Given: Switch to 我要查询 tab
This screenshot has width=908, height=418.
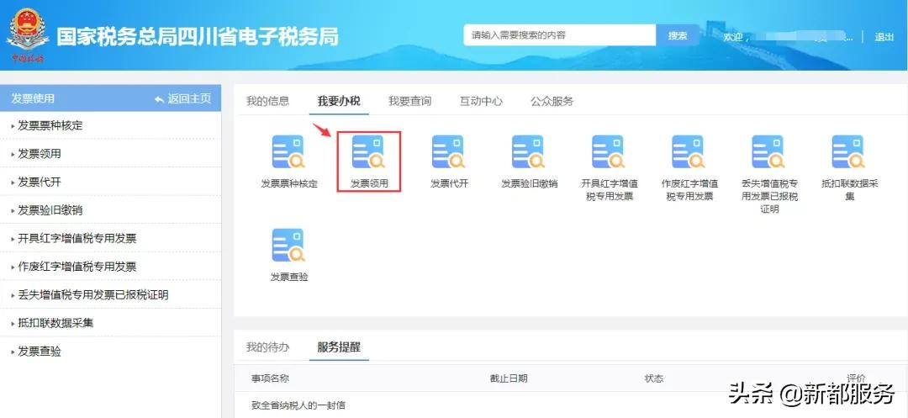Looking at the screenshot, I should tap(410, 101).
